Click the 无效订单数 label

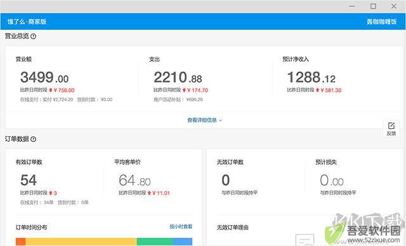click(230, 162)
